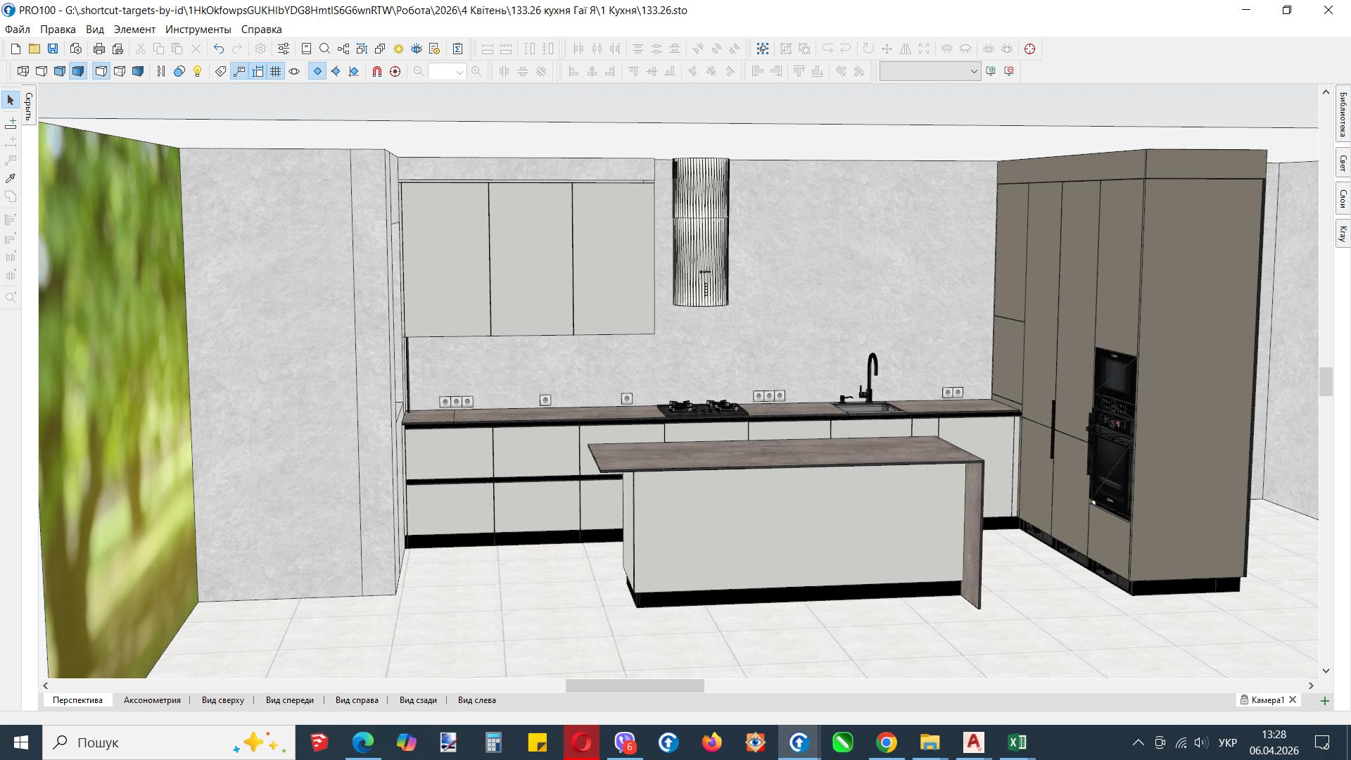Open the zoom percentage dropdown
1351x760 pixels.
459,72
